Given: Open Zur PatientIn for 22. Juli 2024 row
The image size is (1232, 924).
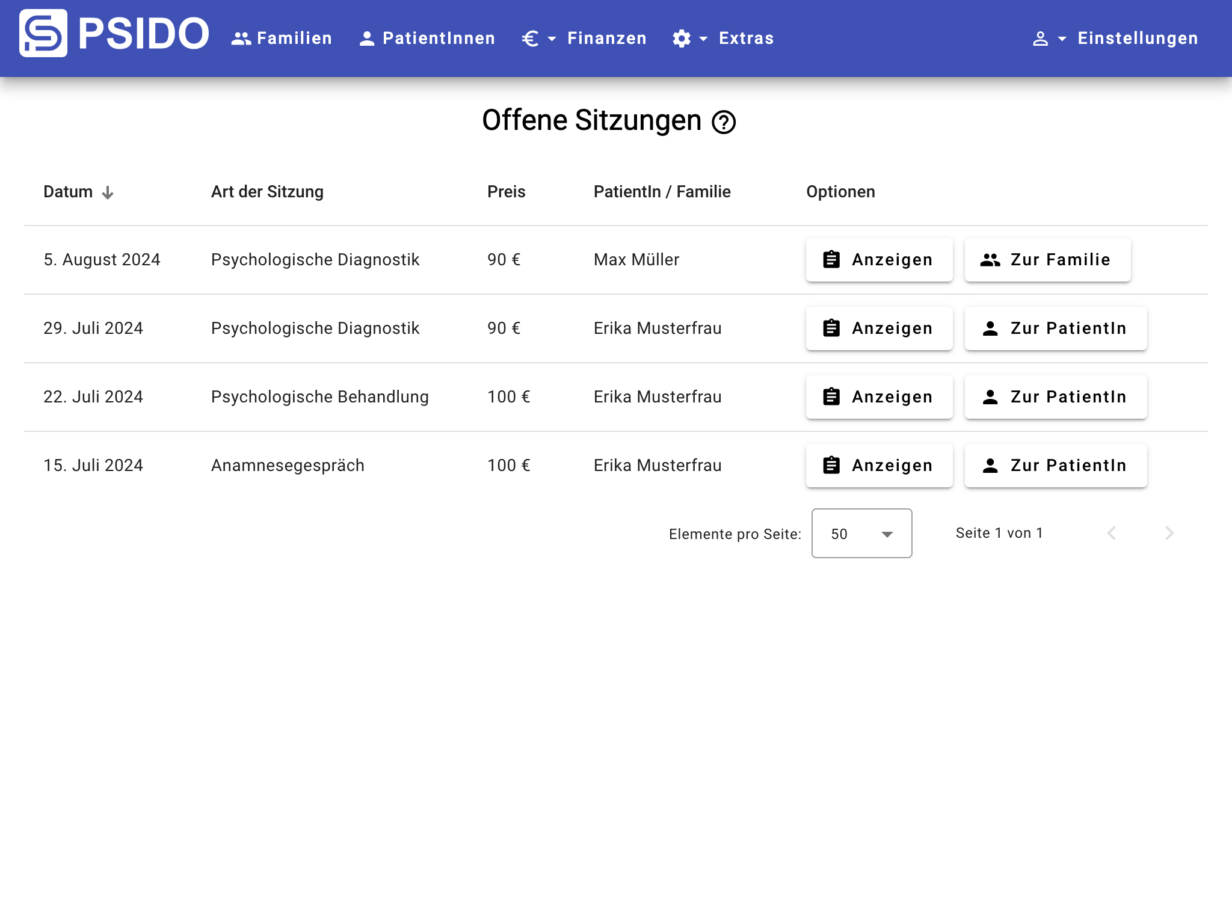Looking at the screenshot, I should (x=1056, y=397).
